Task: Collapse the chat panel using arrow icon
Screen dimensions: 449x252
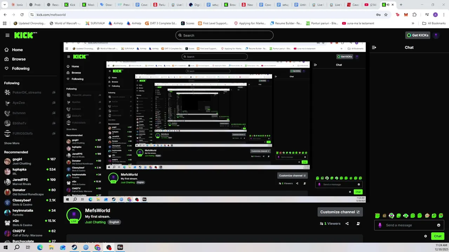Action: [374, 47]
